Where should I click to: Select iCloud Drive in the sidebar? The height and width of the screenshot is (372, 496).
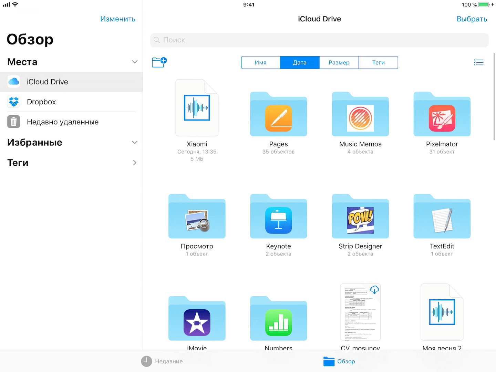click(x=71, y=82)
